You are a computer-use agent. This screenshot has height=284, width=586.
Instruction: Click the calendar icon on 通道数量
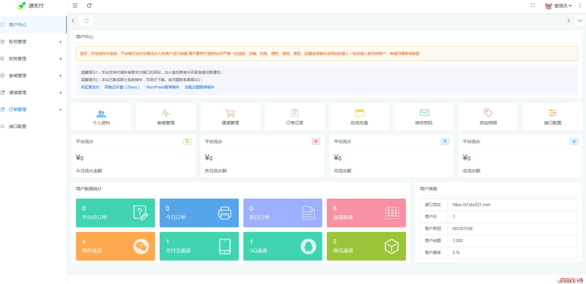[x=392, y=213]
